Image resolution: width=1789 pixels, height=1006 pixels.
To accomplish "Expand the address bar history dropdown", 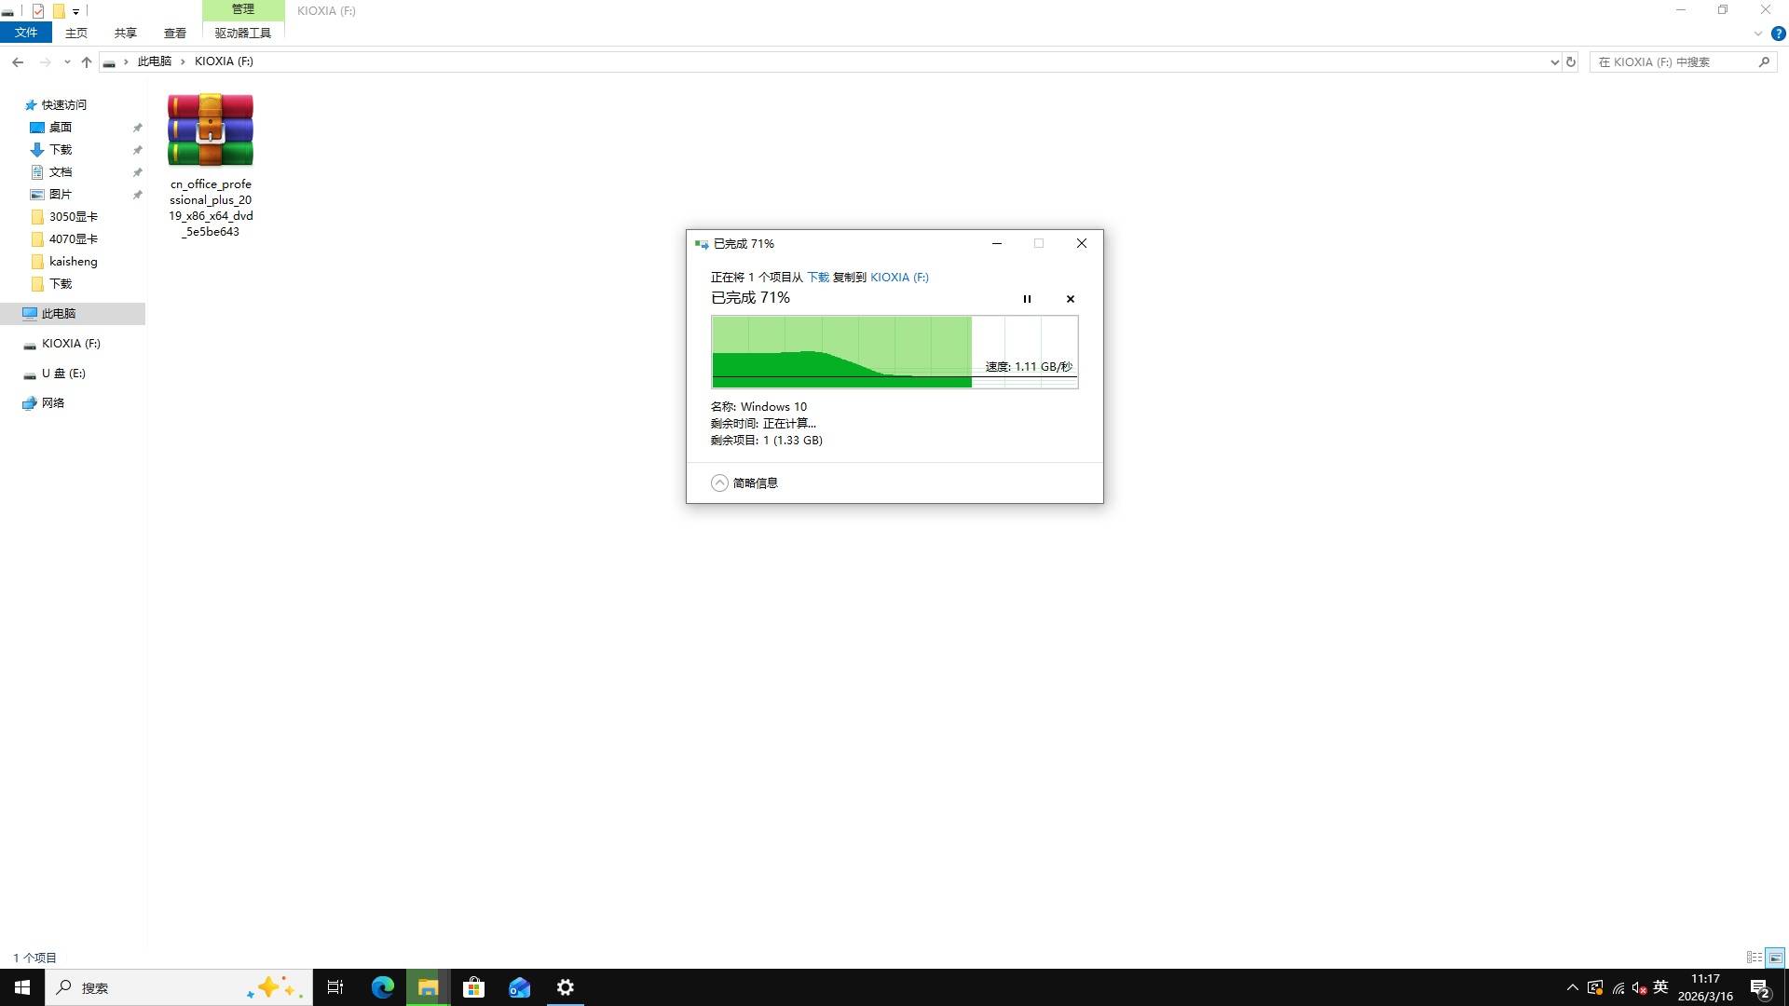I will click(1554, 61).
